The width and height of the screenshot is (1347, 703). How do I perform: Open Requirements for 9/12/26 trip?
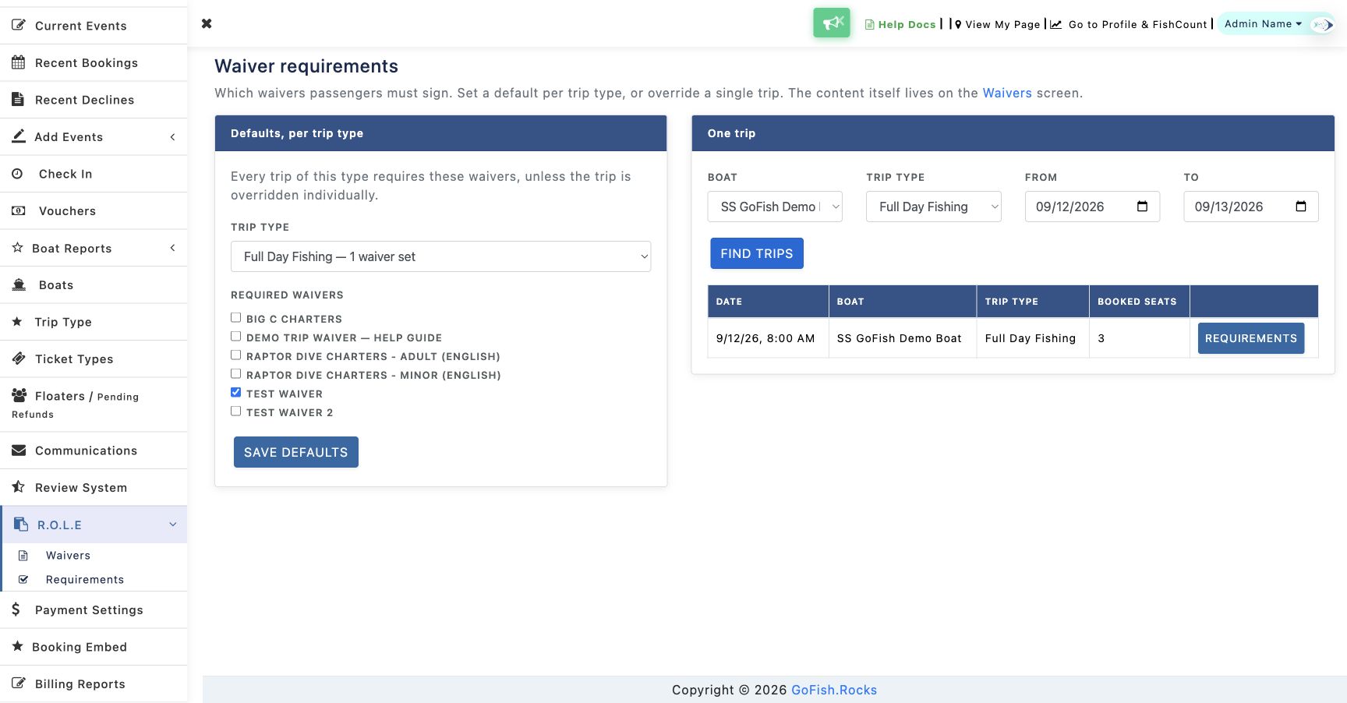point(1251,338)
